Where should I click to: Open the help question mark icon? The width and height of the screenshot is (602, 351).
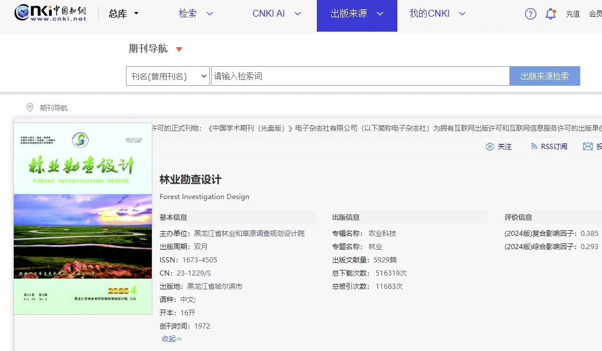click(x=530, y=13)
